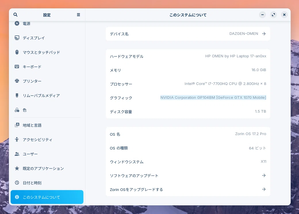This screenshot has height=214, width=299.
Task: Select このシステムについて sidebar entry
Action: pos(47,197)
